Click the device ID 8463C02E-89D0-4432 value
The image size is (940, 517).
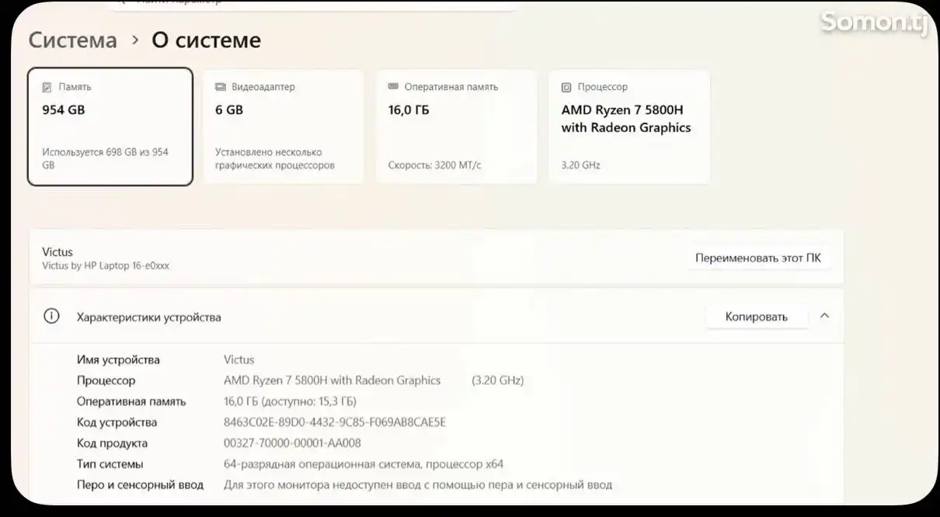[335, 423]
